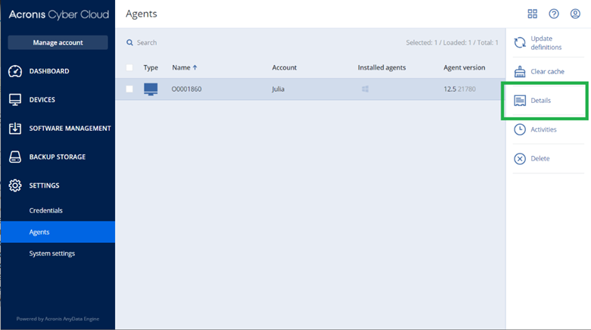591x330 pixels.
Task: Click the Devices monitor icon in sidebar
Action: (15, 100)
